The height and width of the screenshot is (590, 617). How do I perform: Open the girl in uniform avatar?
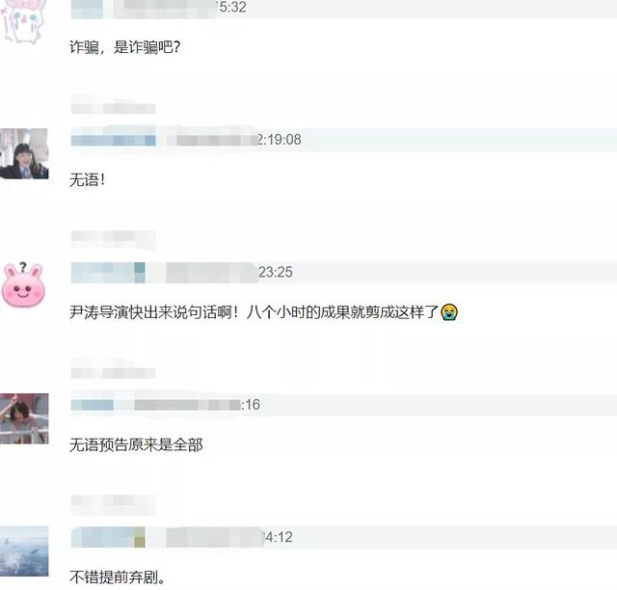(x=24, y=153)
